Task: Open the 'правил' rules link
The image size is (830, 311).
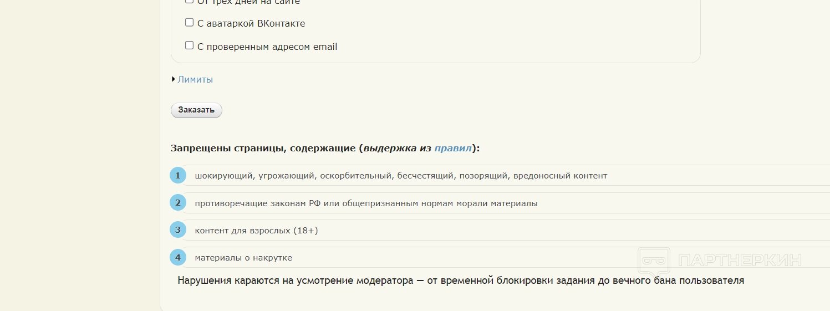Action: click(x=453, y=148)
